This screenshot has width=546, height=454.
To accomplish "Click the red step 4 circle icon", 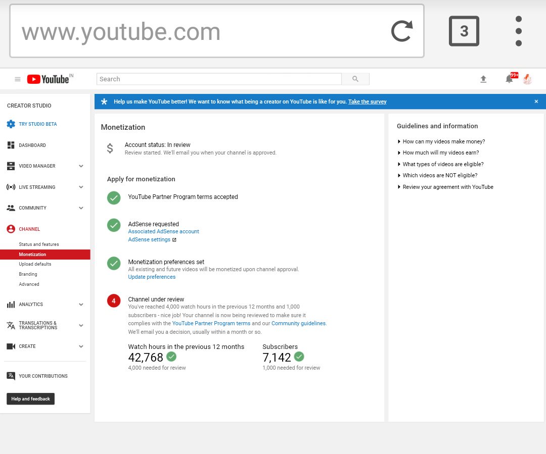I will coord(114,301).
